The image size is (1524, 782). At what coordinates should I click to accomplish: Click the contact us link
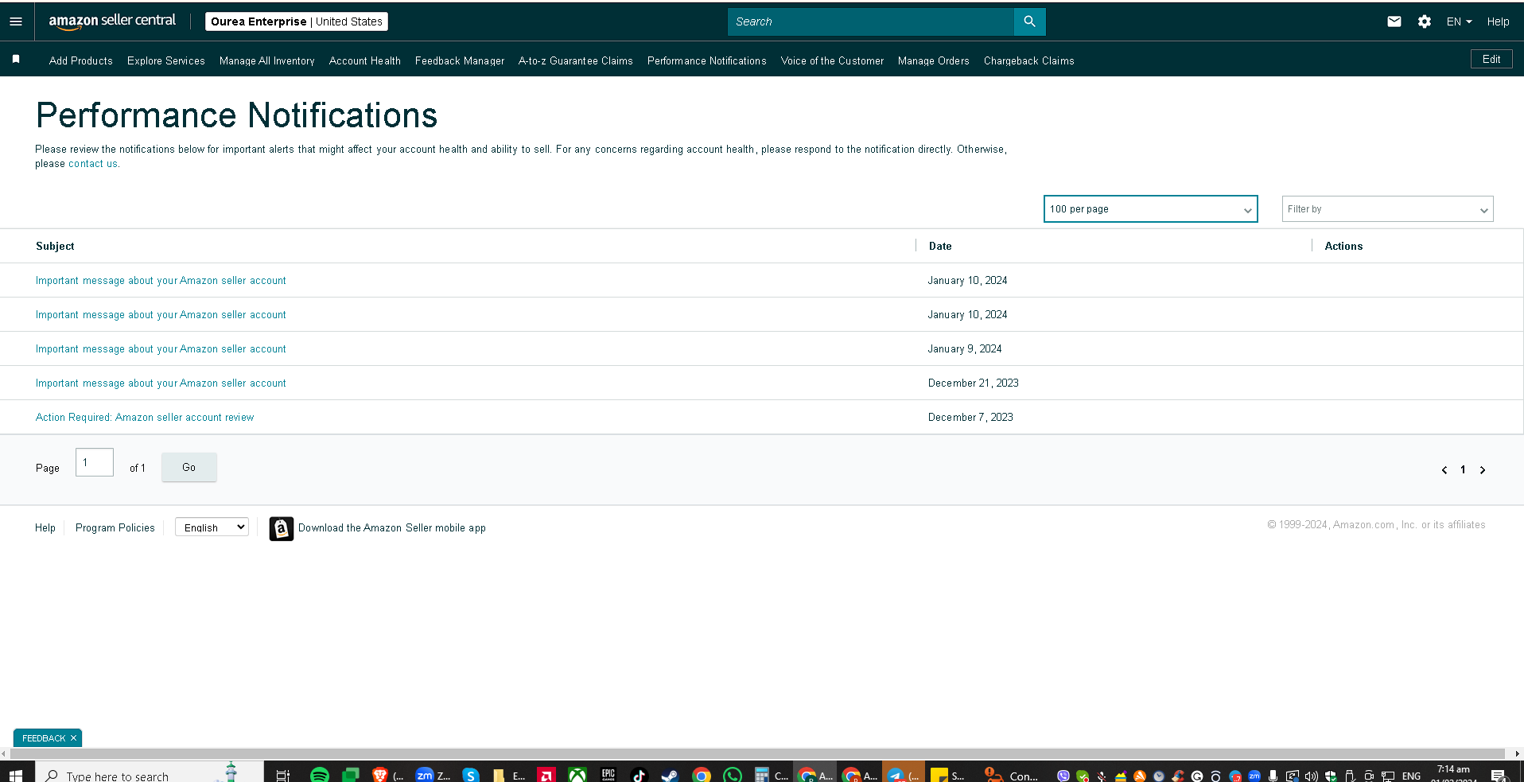click(93, 164)
